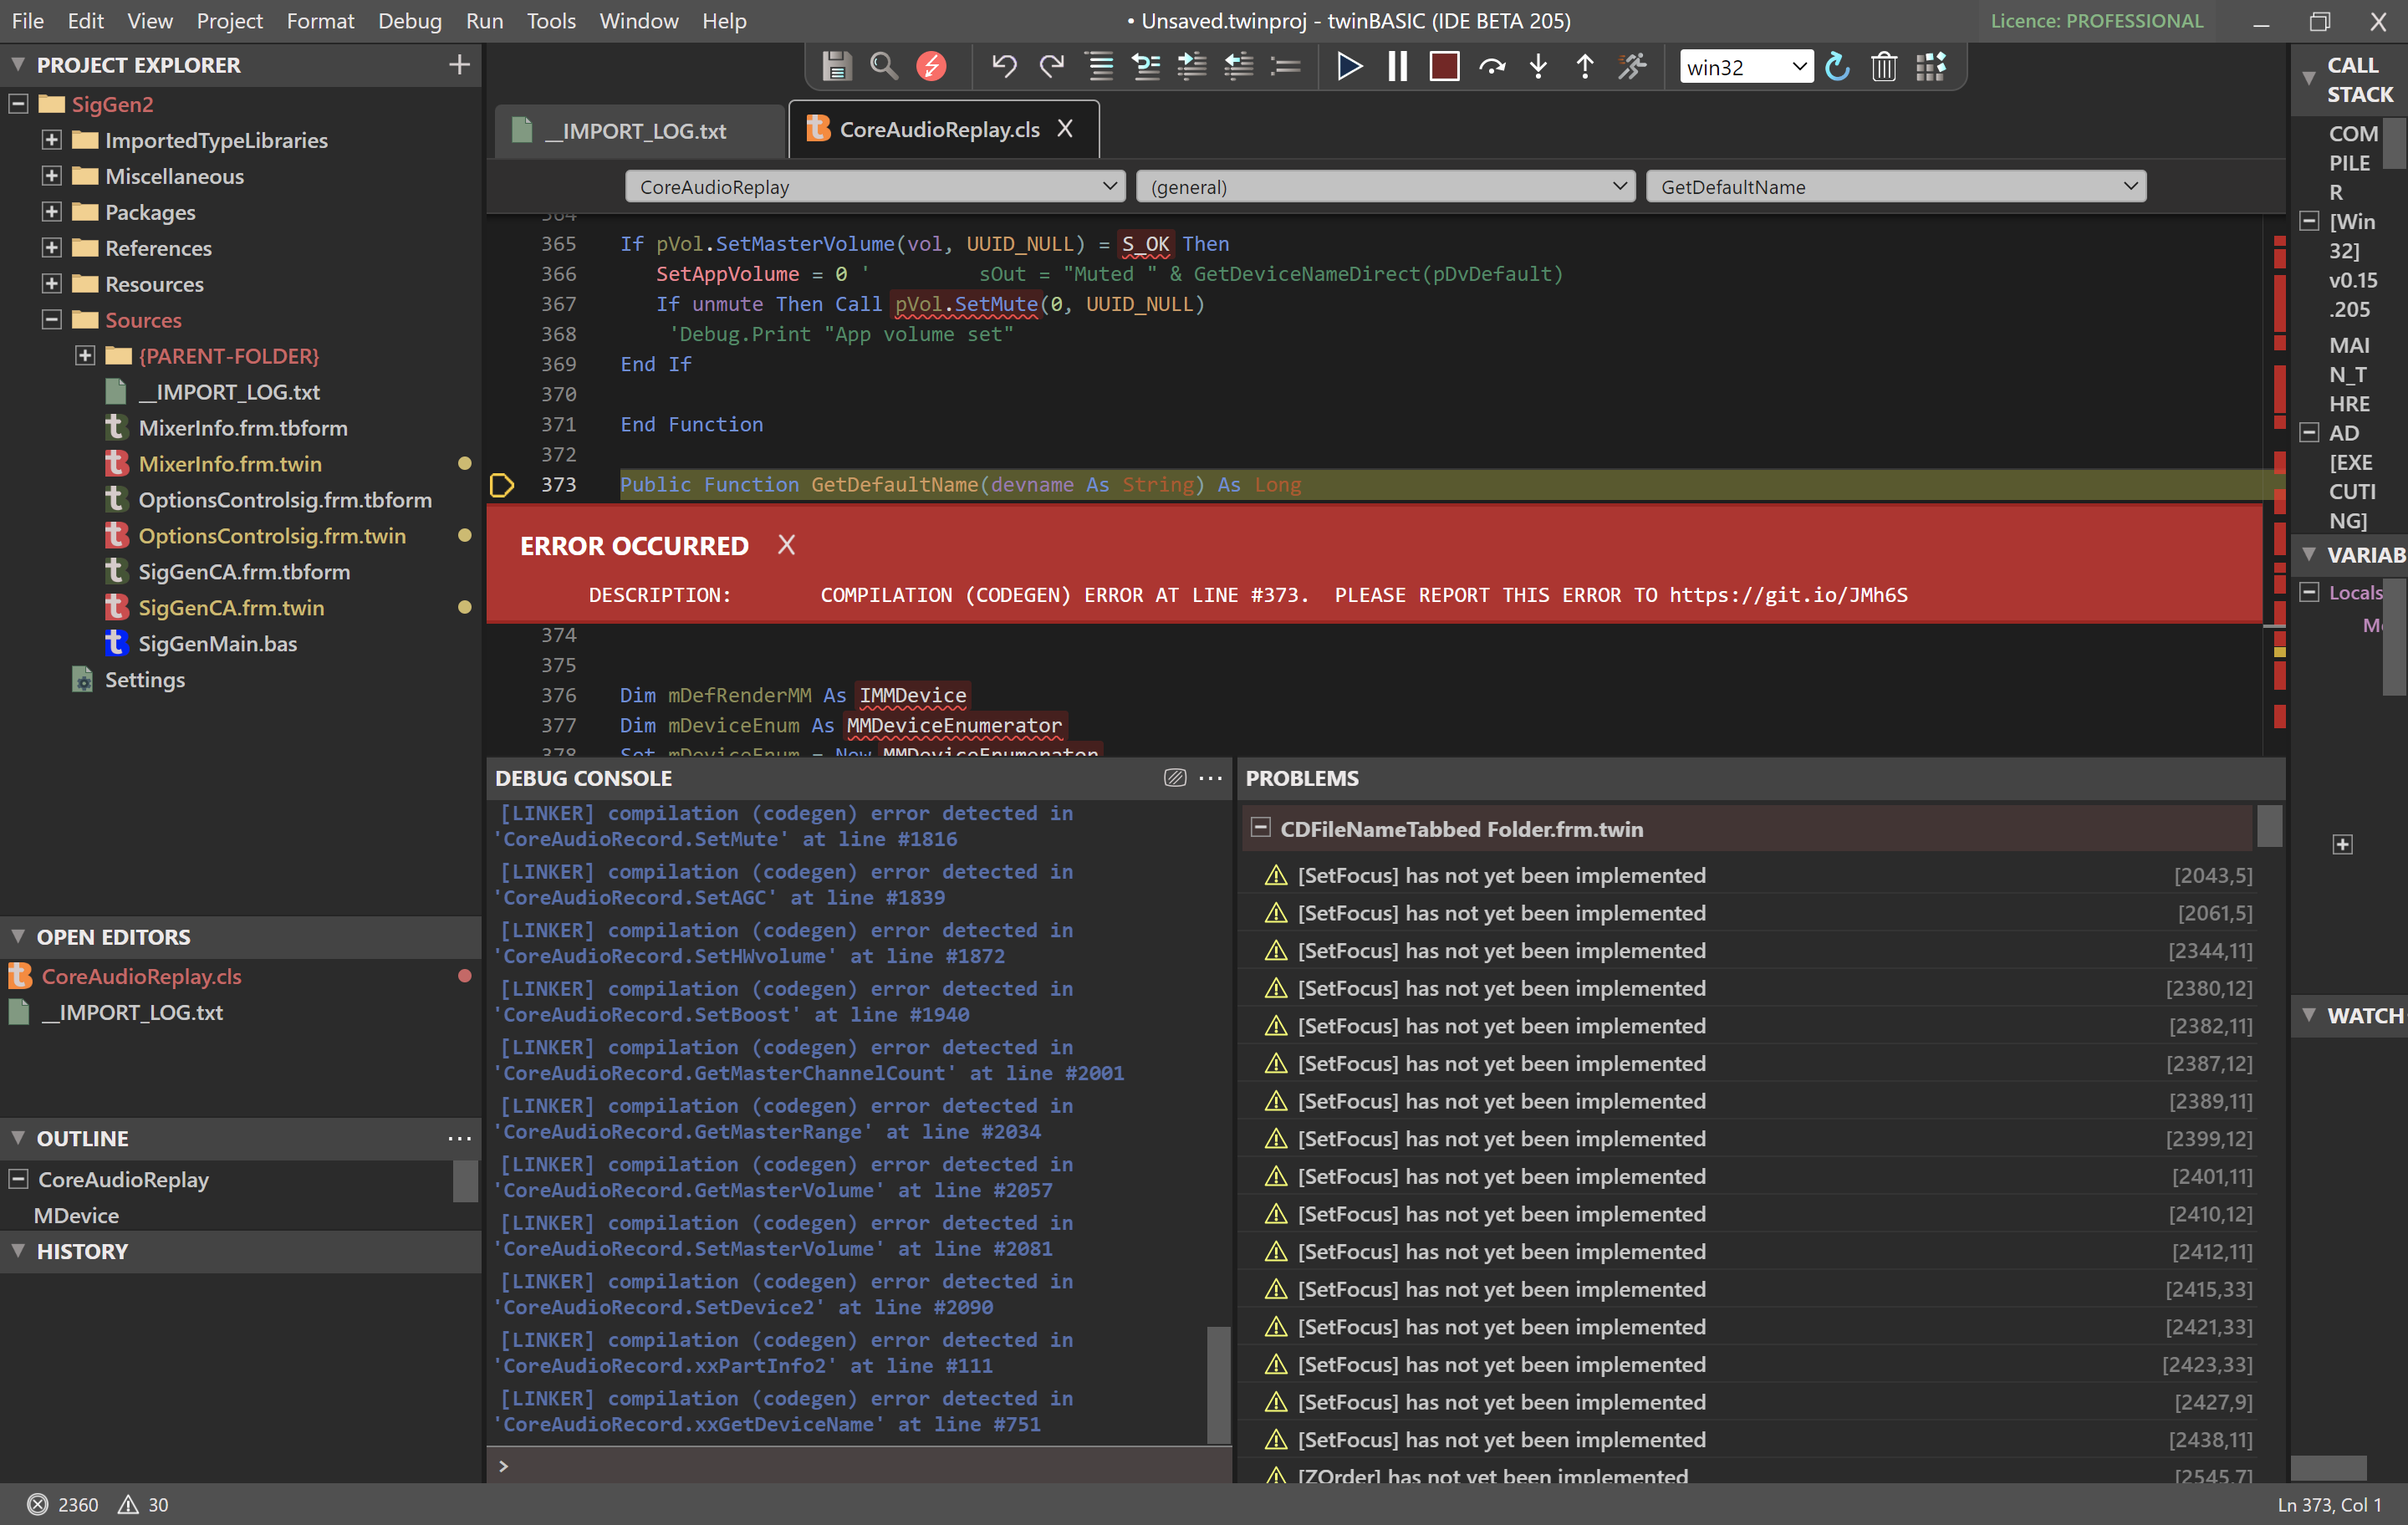Save the current project
2408x1525 pixels.
tap(837, 67)
